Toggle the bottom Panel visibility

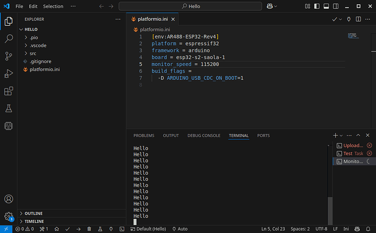click(x=326, y=6)
